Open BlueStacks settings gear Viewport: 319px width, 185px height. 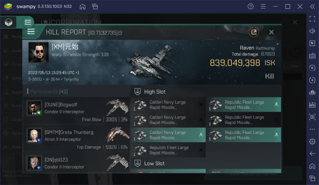(x=312, y=141)
